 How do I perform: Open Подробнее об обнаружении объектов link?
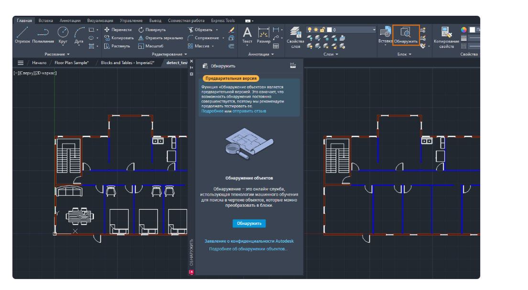[248, 249]
